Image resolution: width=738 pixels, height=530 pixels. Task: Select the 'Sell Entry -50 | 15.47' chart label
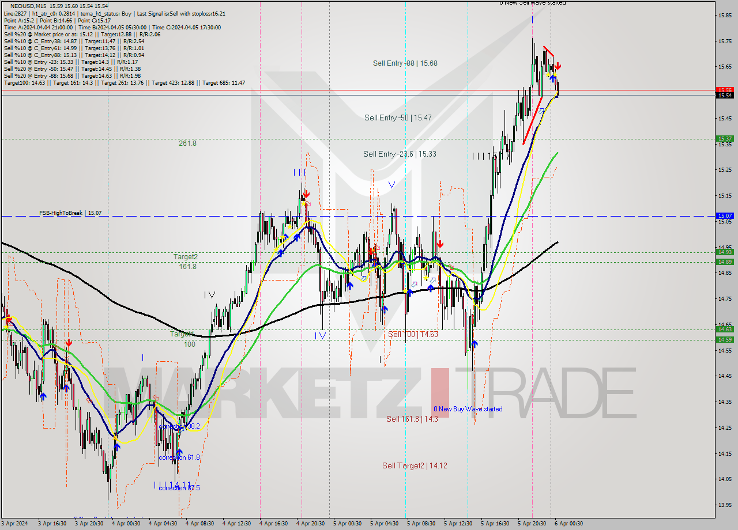(x=398, y=118)
